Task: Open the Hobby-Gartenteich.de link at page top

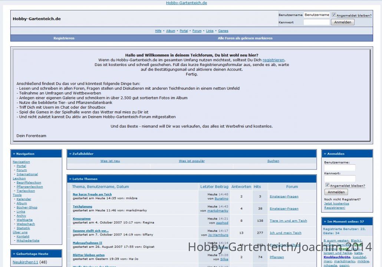Action: (x=187, y=3)
